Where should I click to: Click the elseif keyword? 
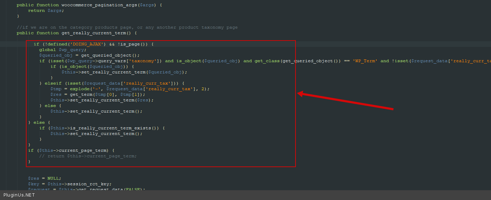pyautogui.click(x=53, y=83)
